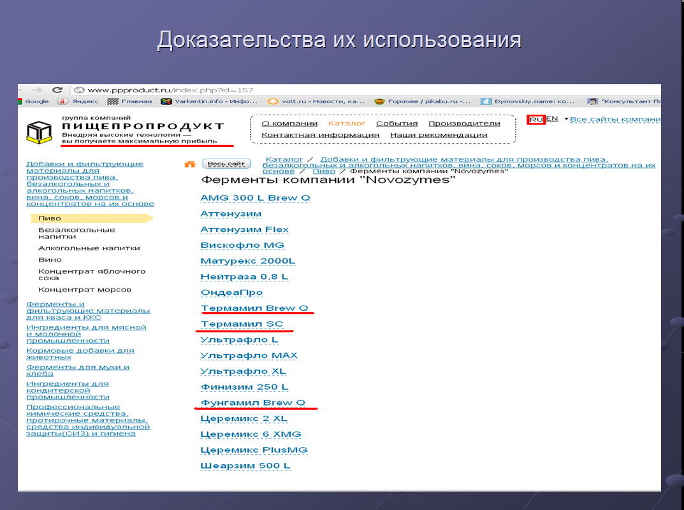Open Ингредиенты для кондитерской промышленности link
Viewport: 684px width, 510px height.
pyautogui.click(x=68, y=390)
